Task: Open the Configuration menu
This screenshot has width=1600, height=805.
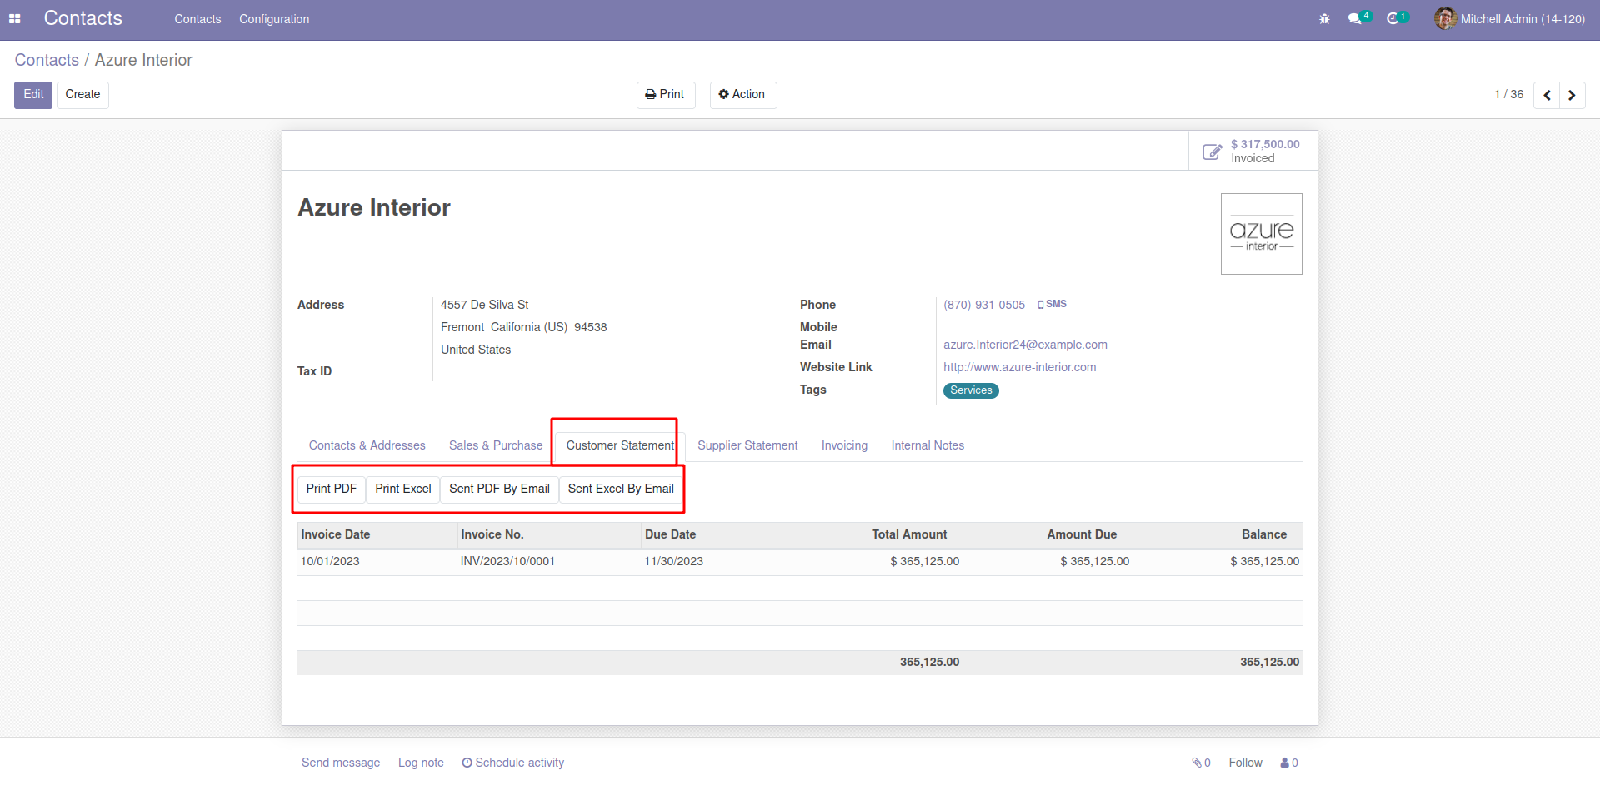Action: pos(274,19)
